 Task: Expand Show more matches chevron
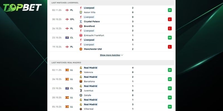(122, 55)
